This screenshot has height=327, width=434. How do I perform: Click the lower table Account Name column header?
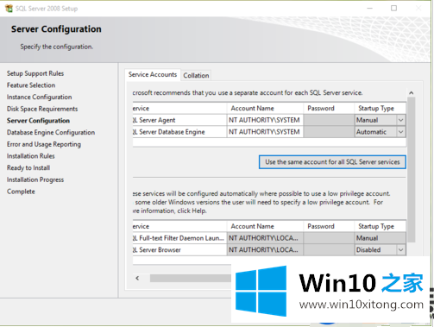pos(265,226)
